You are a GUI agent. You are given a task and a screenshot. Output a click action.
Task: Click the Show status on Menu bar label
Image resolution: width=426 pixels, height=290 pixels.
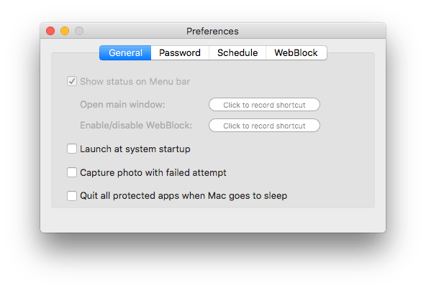[135, 82]
